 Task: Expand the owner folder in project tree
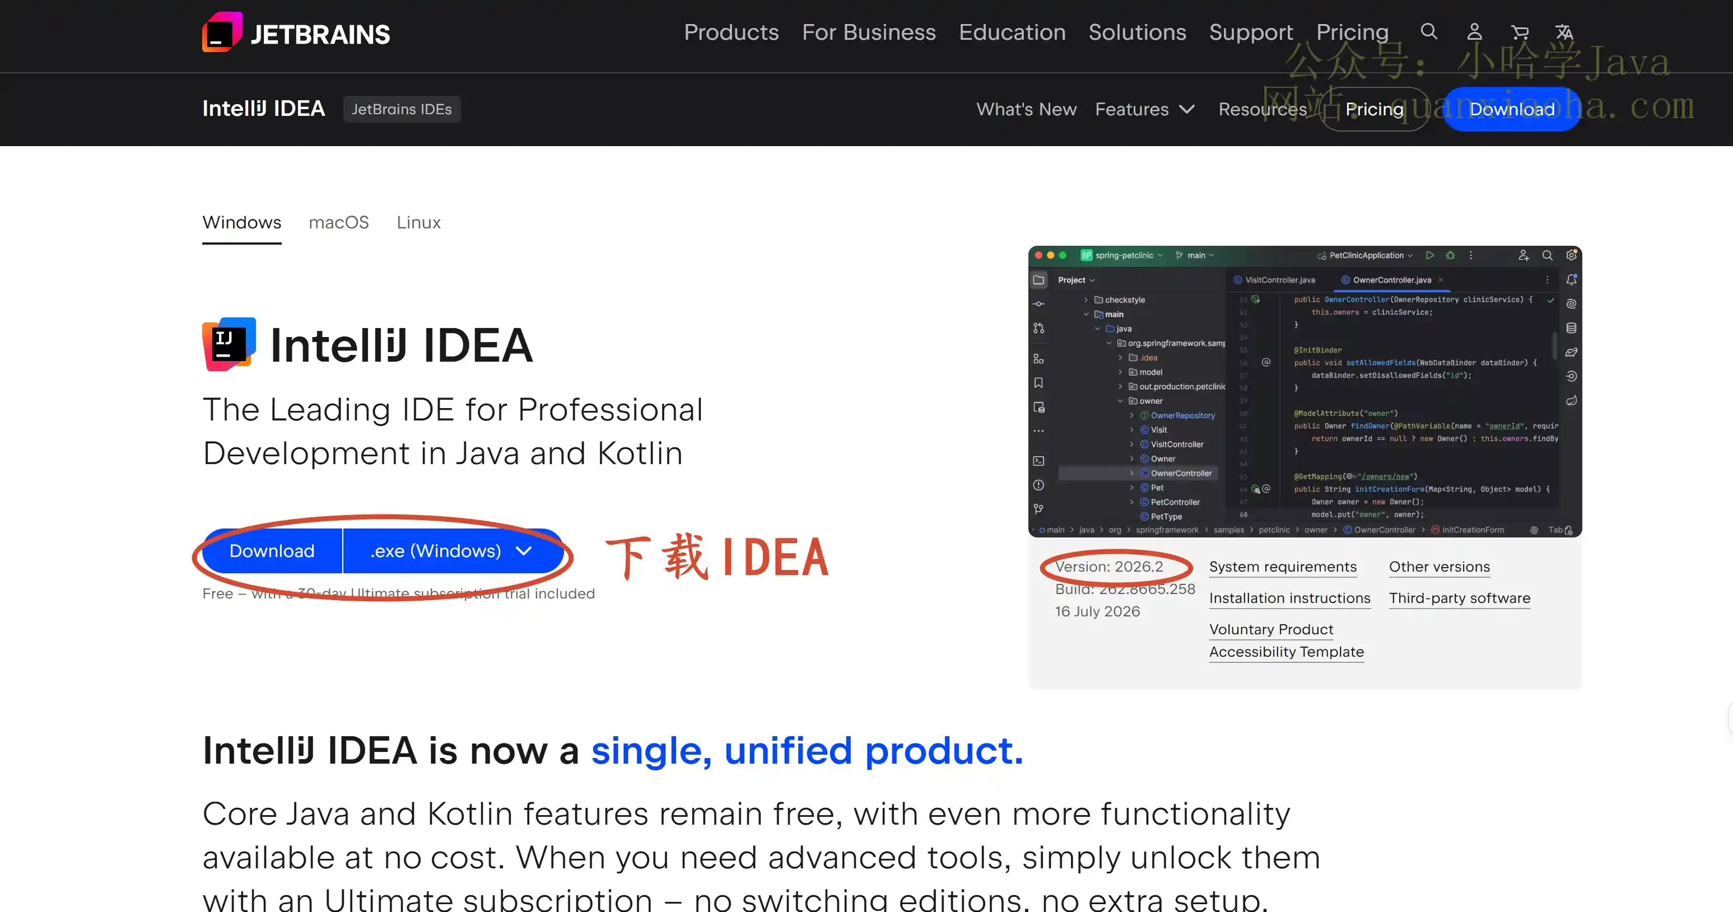(x=1120, y=401)
